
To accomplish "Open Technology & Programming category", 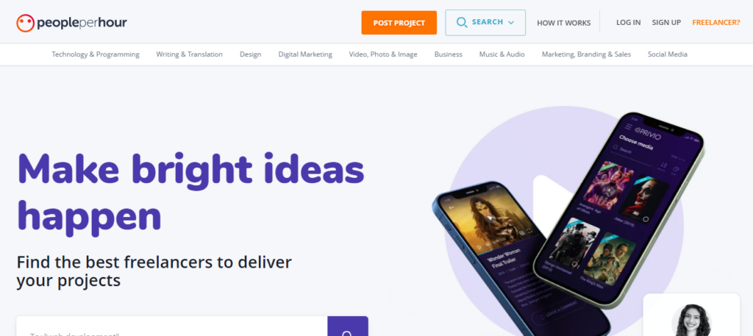I will pyautogui.click(x=96, y=54).
